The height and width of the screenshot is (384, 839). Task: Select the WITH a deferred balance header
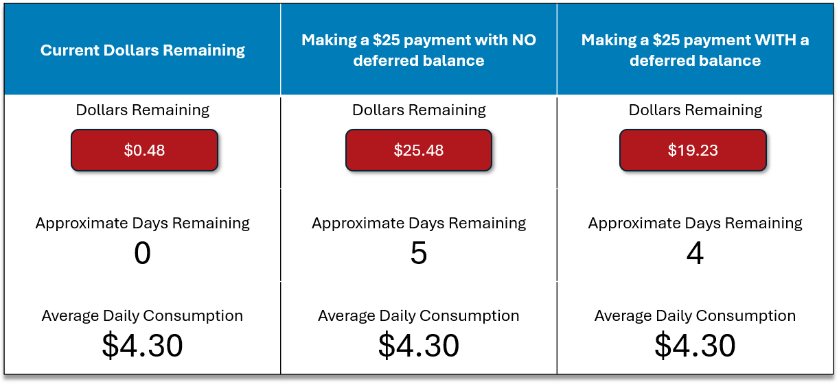click(x=695, y=50)
